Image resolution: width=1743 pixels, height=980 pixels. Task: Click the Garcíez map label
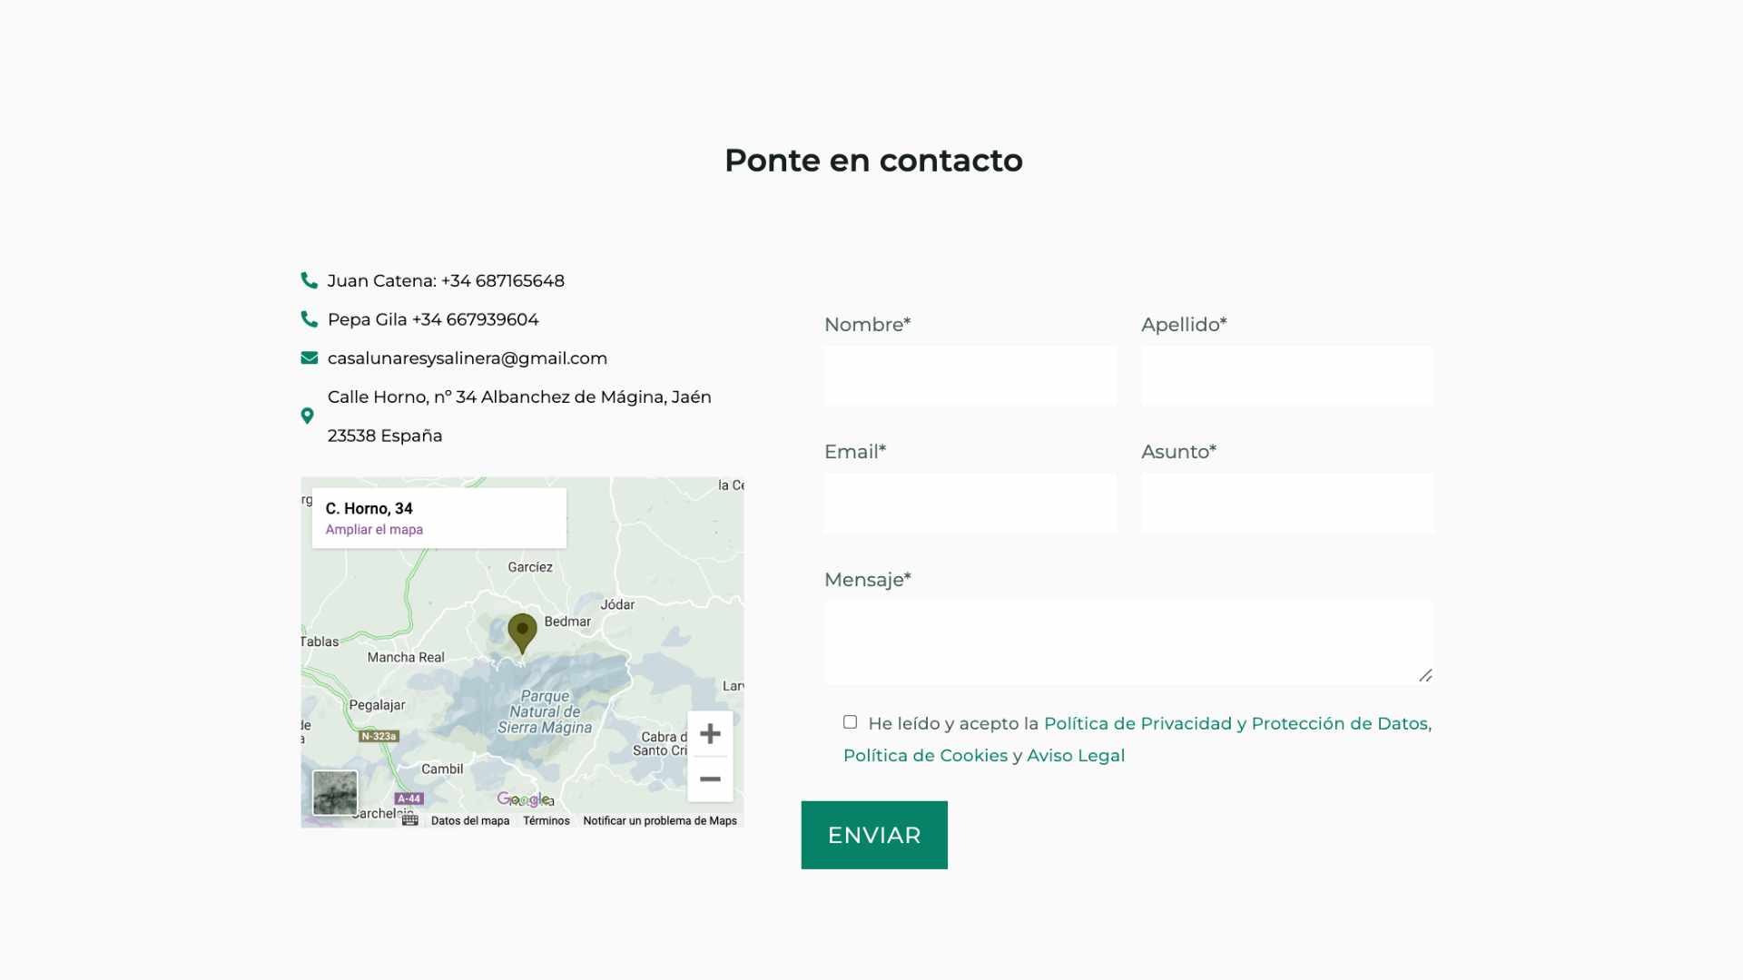530,567
